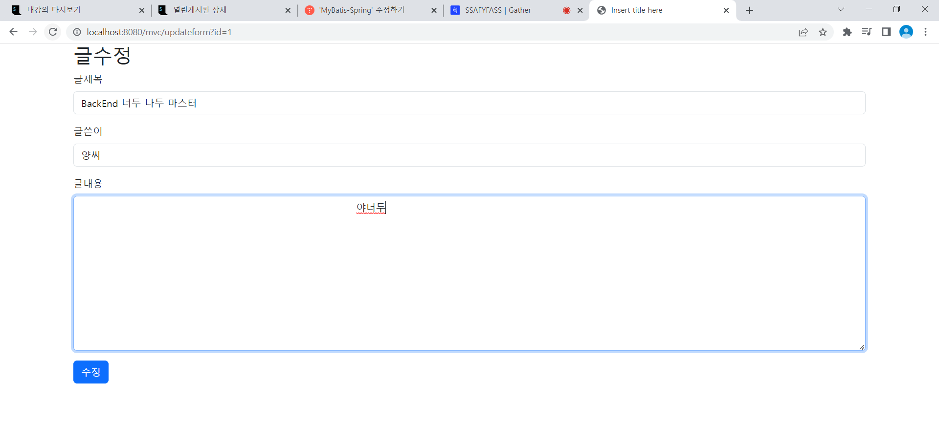Image resolution: width=939 pixels, height=447 pixels.
Task: Open a new tab
Action: tap(749, 10)
